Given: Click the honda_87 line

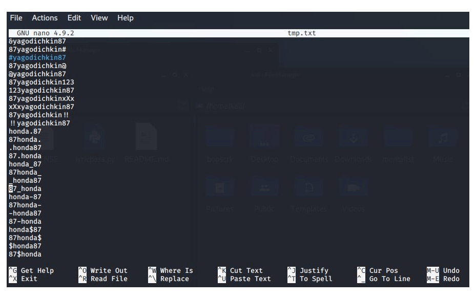Looking at the screenshot, I should [25, 164].
